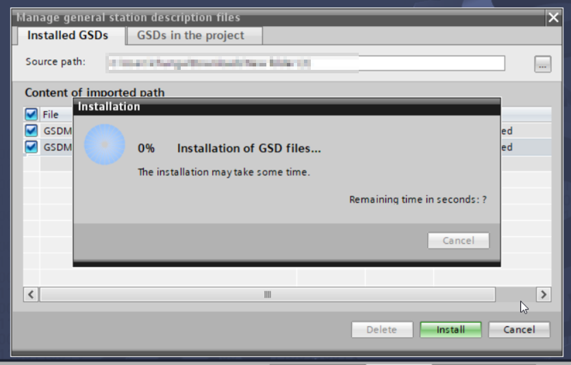This screenshot has height=365, width=571.
Task: Uncheck the second GSDM file checkbox
Action: pos(31,147)
